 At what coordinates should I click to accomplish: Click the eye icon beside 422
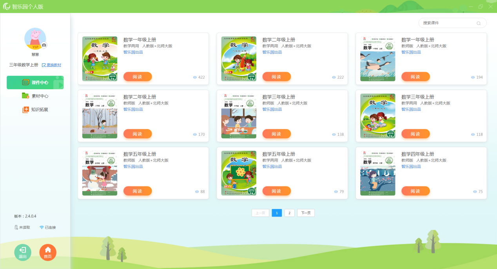[x=195, y=78]
